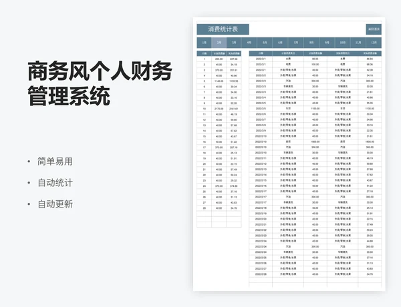This screenshot has width=401, height=307.
Task: Select the 227.68 cell in the daily summary
Action: [234, 59]
